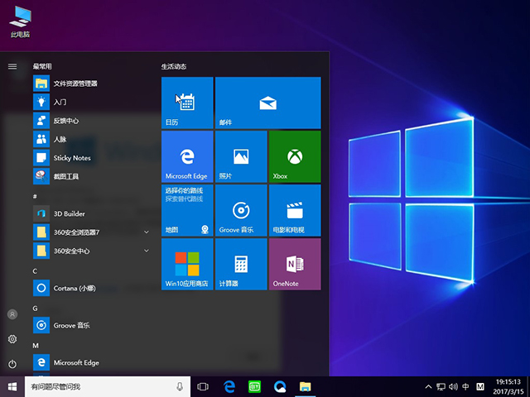Launch the Xbox tile
Screen dimensions: 530x397
294,156
